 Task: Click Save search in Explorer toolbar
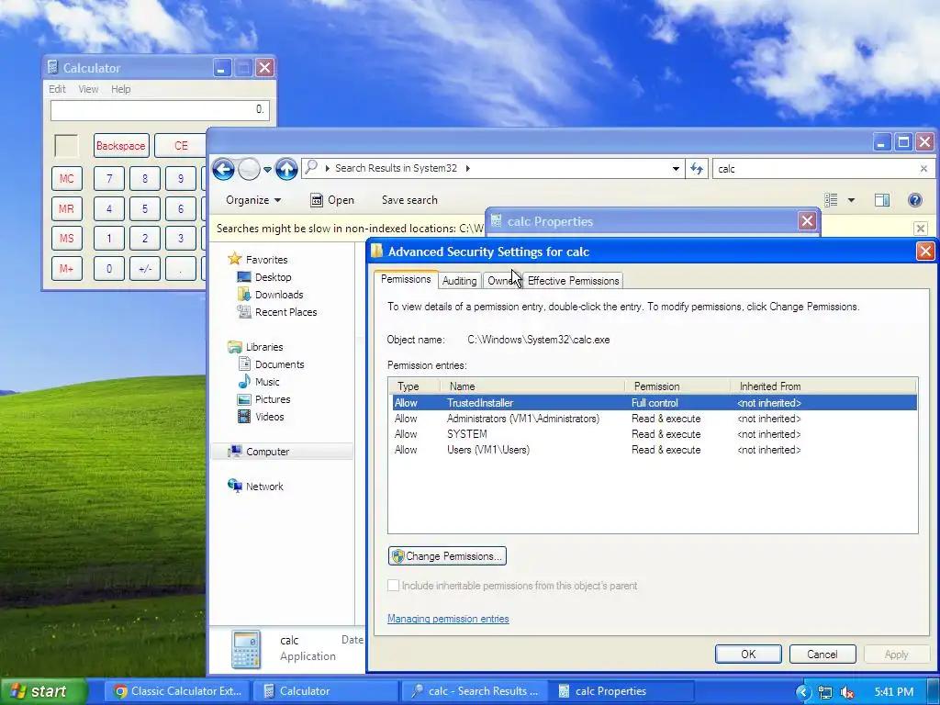point(409,200)
